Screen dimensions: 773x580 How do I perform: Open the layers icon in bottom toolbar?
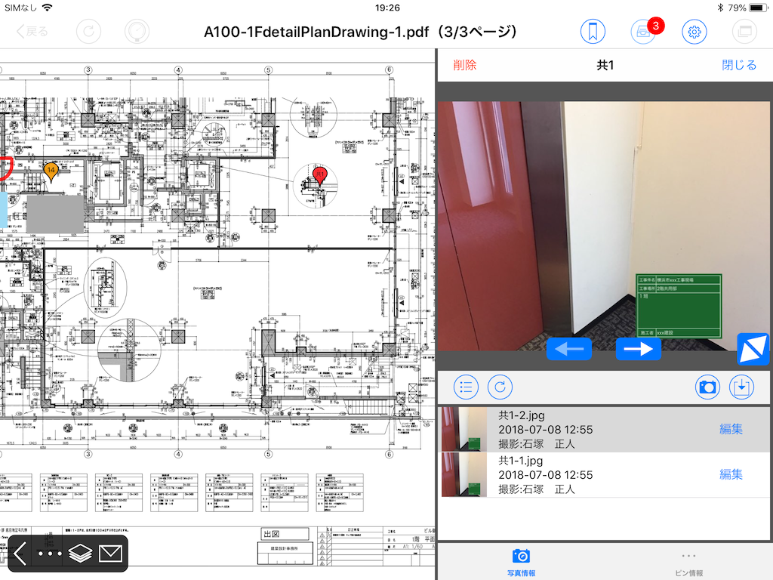tap(80, 554)
